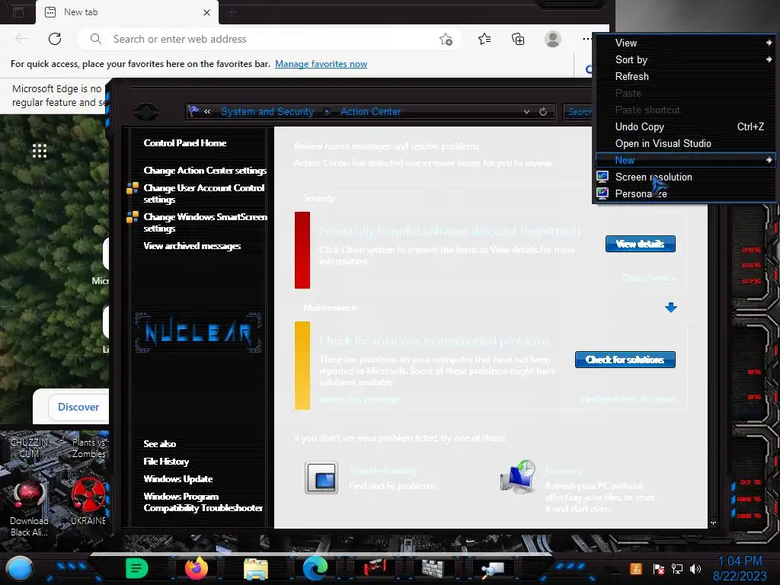Open Windows Program Compatibility Troubleshooter
The image size is (780, 585).
(203, 502)
